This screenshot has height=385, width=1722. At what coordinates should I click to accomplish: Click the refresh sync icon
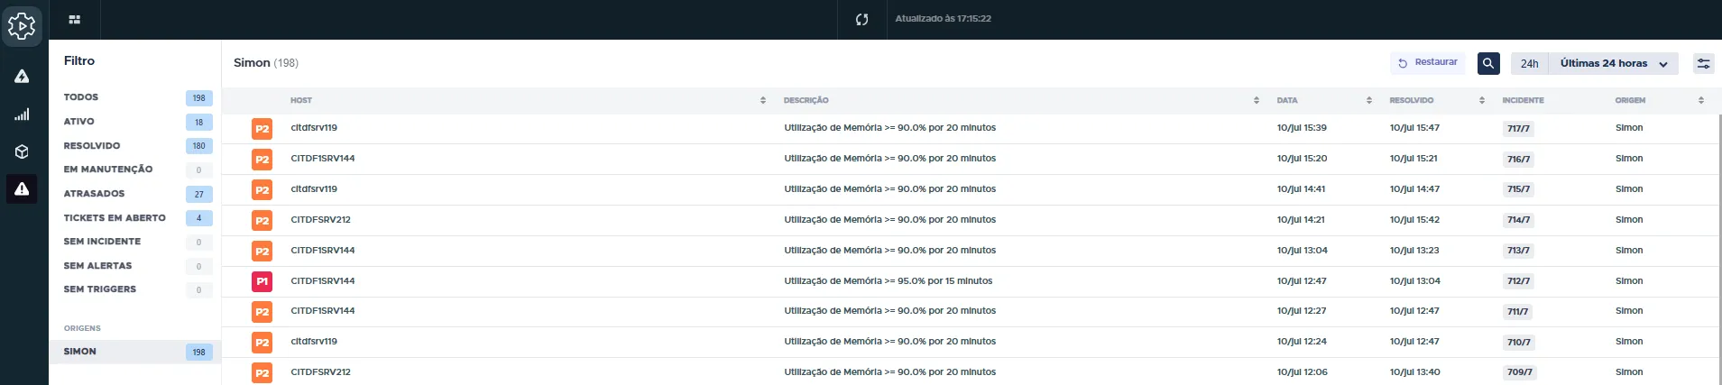[861, 19]
